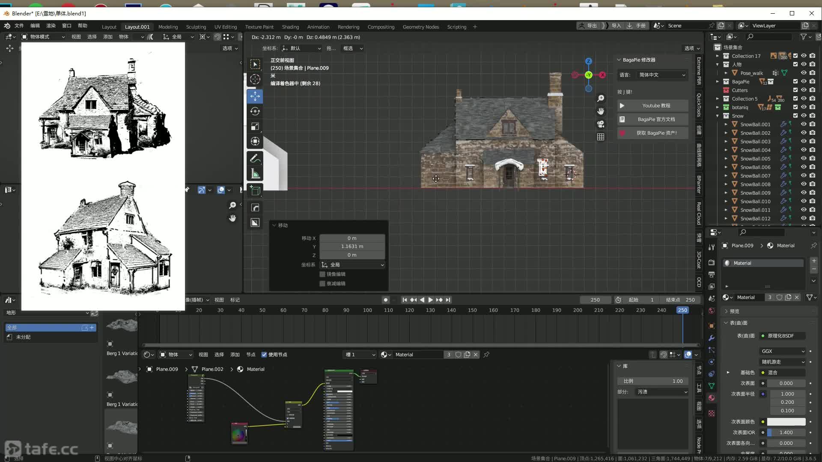Viewport: 822px width, 462px height.
Task: Select the Transform tool in viewport toolbar
Action: pos(255,141)
